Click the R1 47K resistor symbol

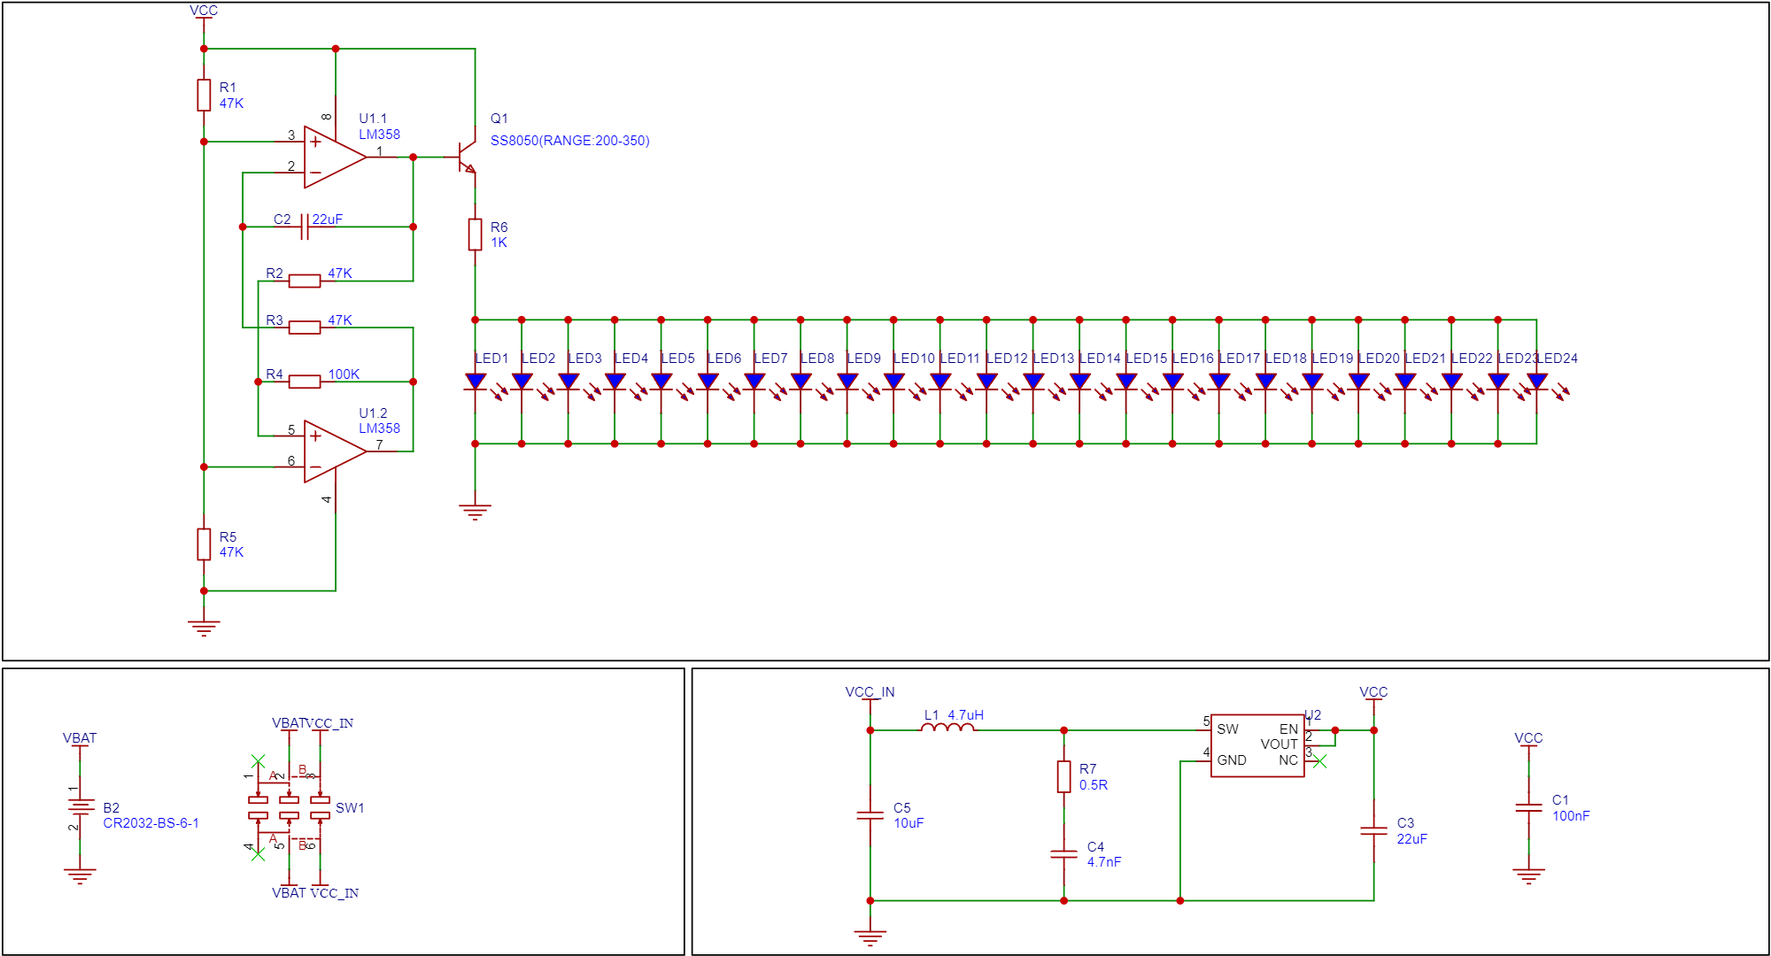pyautogui.click(x=204, y=95)
